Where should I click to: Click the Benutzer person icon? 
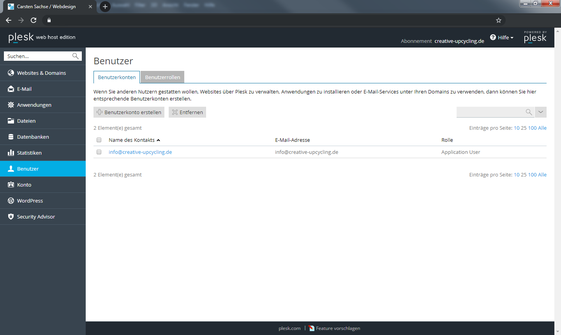[x=11, y=169]
